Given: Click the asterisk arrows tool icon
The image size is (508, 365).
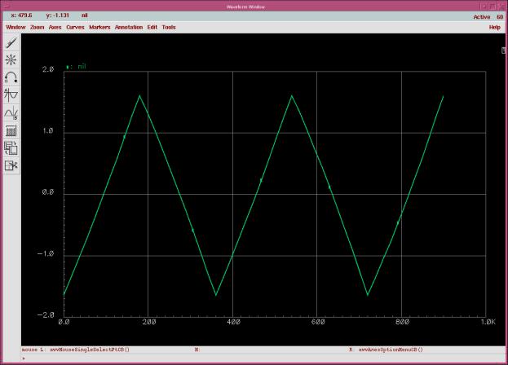Looking at the screenshot, I should [11, 59].
